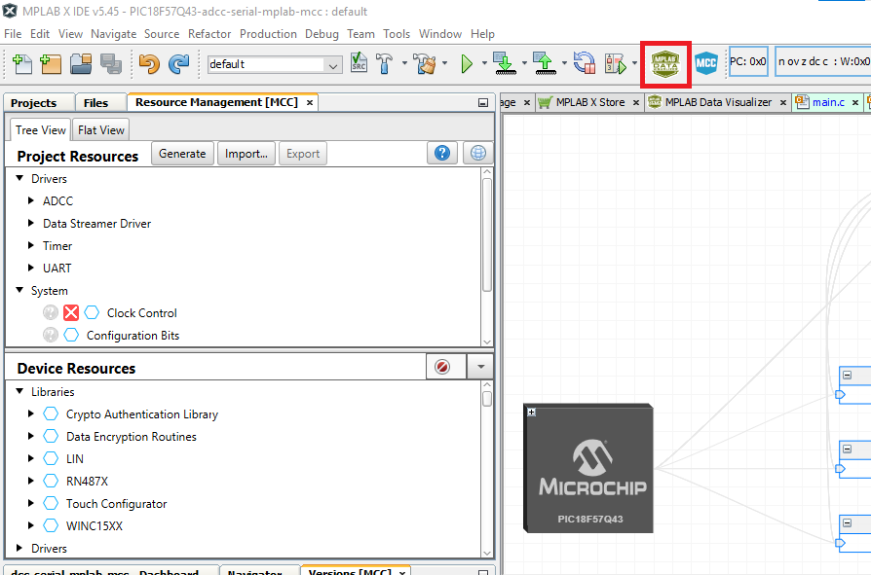Debug main project icon
Viewport: 871px width, 575px height.
(x=615, y=64)
